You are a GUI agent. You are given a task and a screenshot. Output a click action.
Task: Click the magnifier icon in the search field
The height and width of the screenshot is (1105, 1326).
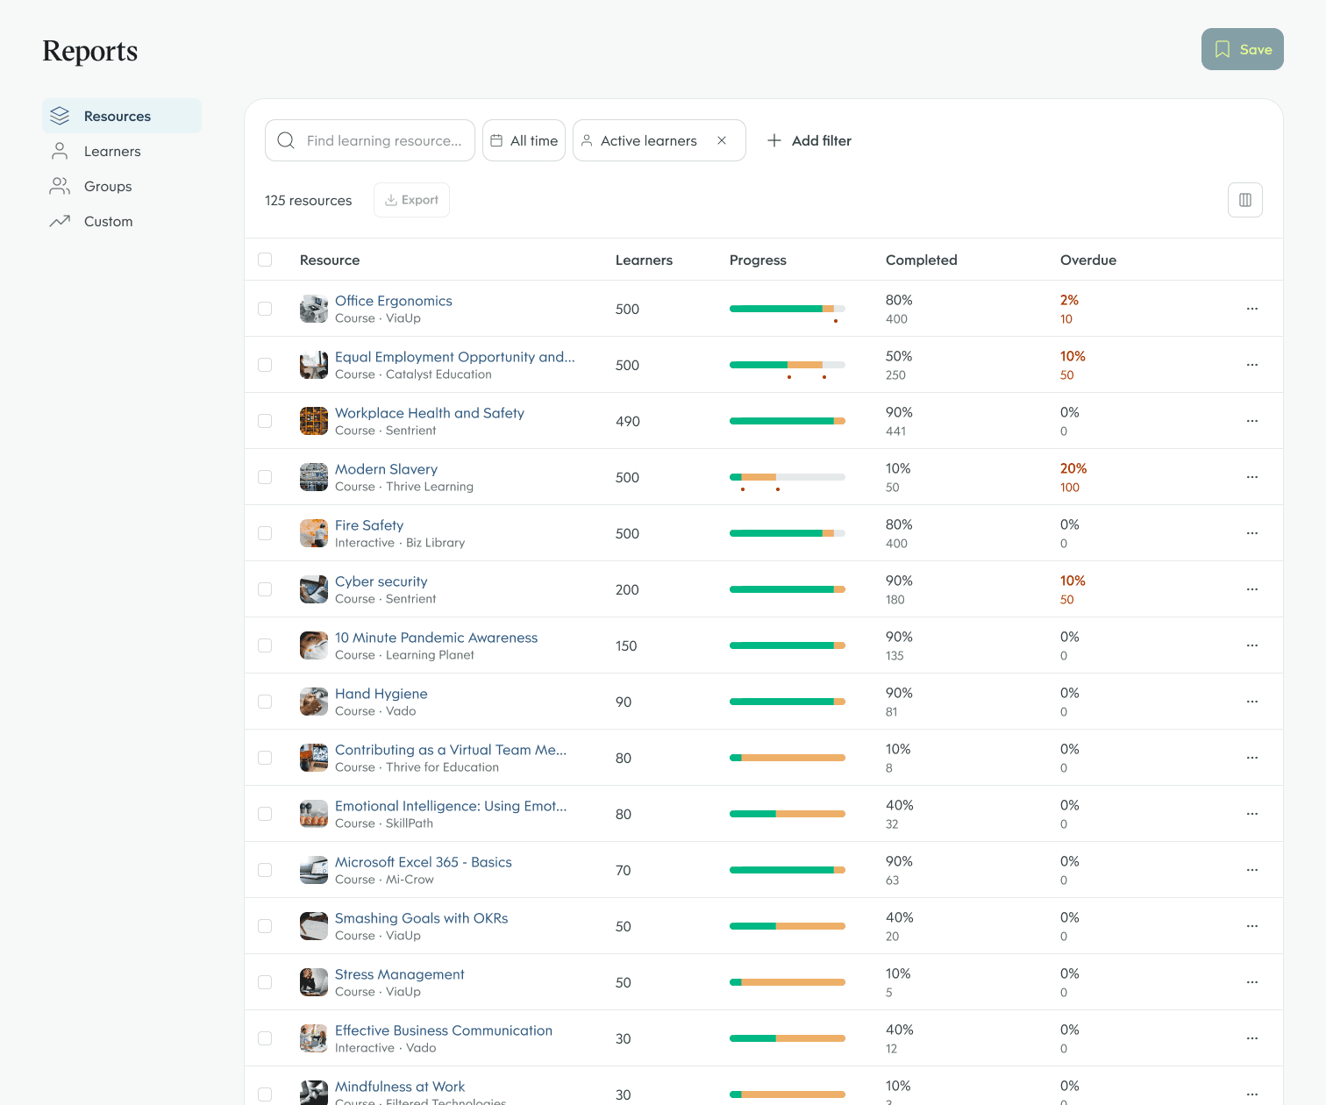(x=285, y=140)
